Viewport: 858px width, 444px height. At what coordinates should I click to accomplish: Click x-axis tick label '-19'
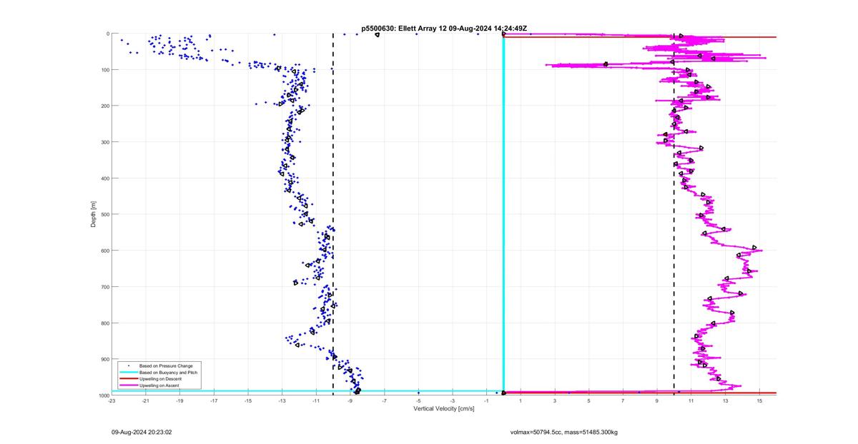pos(179,401)
